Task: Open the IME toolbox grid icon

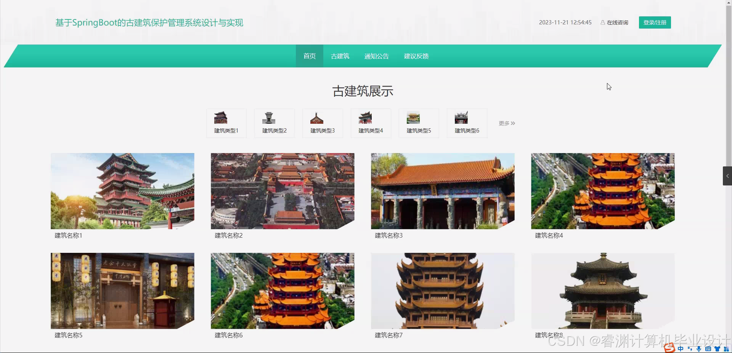Action: 726,349
